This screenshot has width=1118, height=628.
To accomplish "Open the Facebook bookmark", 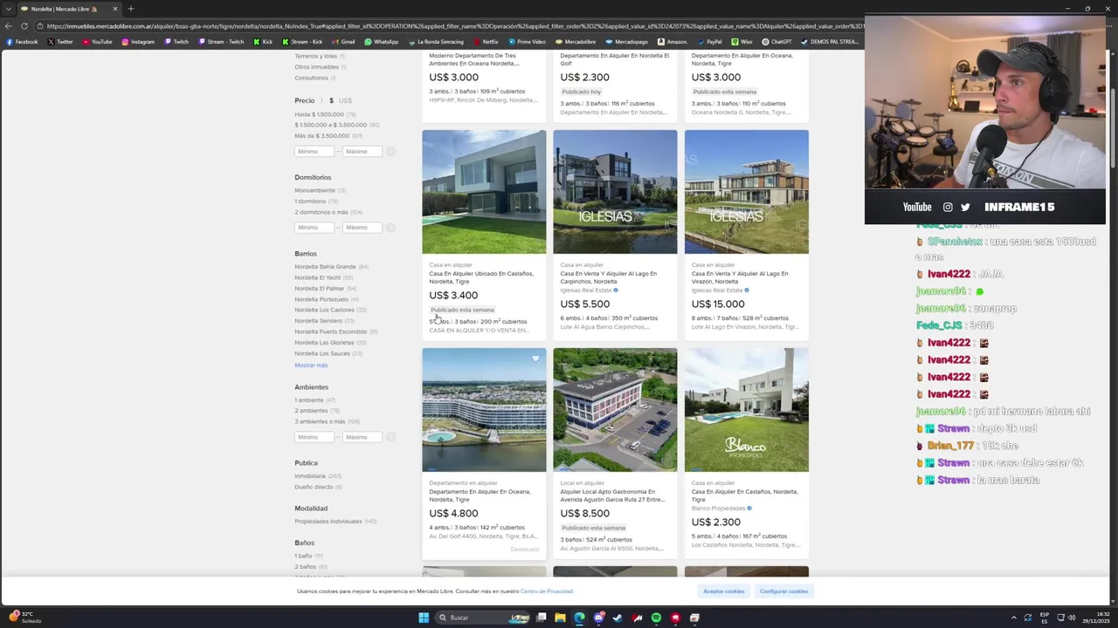I will 22,42.
